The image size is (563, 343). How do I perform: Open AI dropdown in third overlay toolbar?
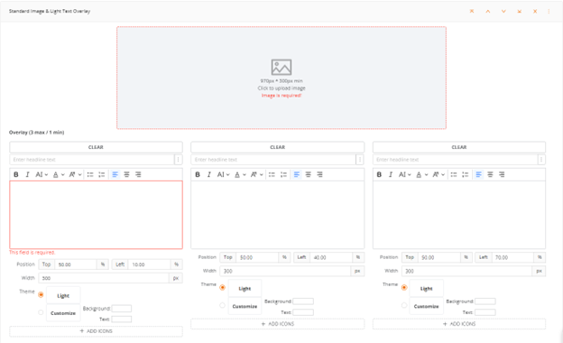coord(405,174)
